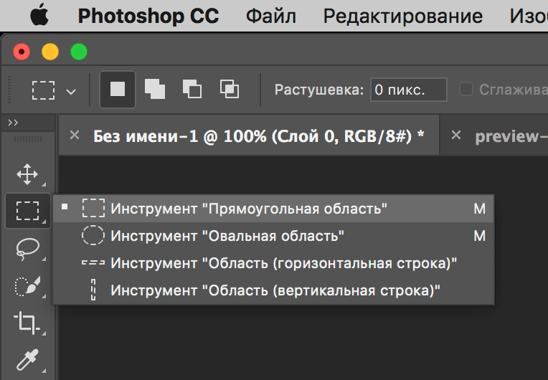The width and height of the screenshot is (548, 380).
Task: Choose Область (вертикальная строка) tool
Action: pos(273,290)
